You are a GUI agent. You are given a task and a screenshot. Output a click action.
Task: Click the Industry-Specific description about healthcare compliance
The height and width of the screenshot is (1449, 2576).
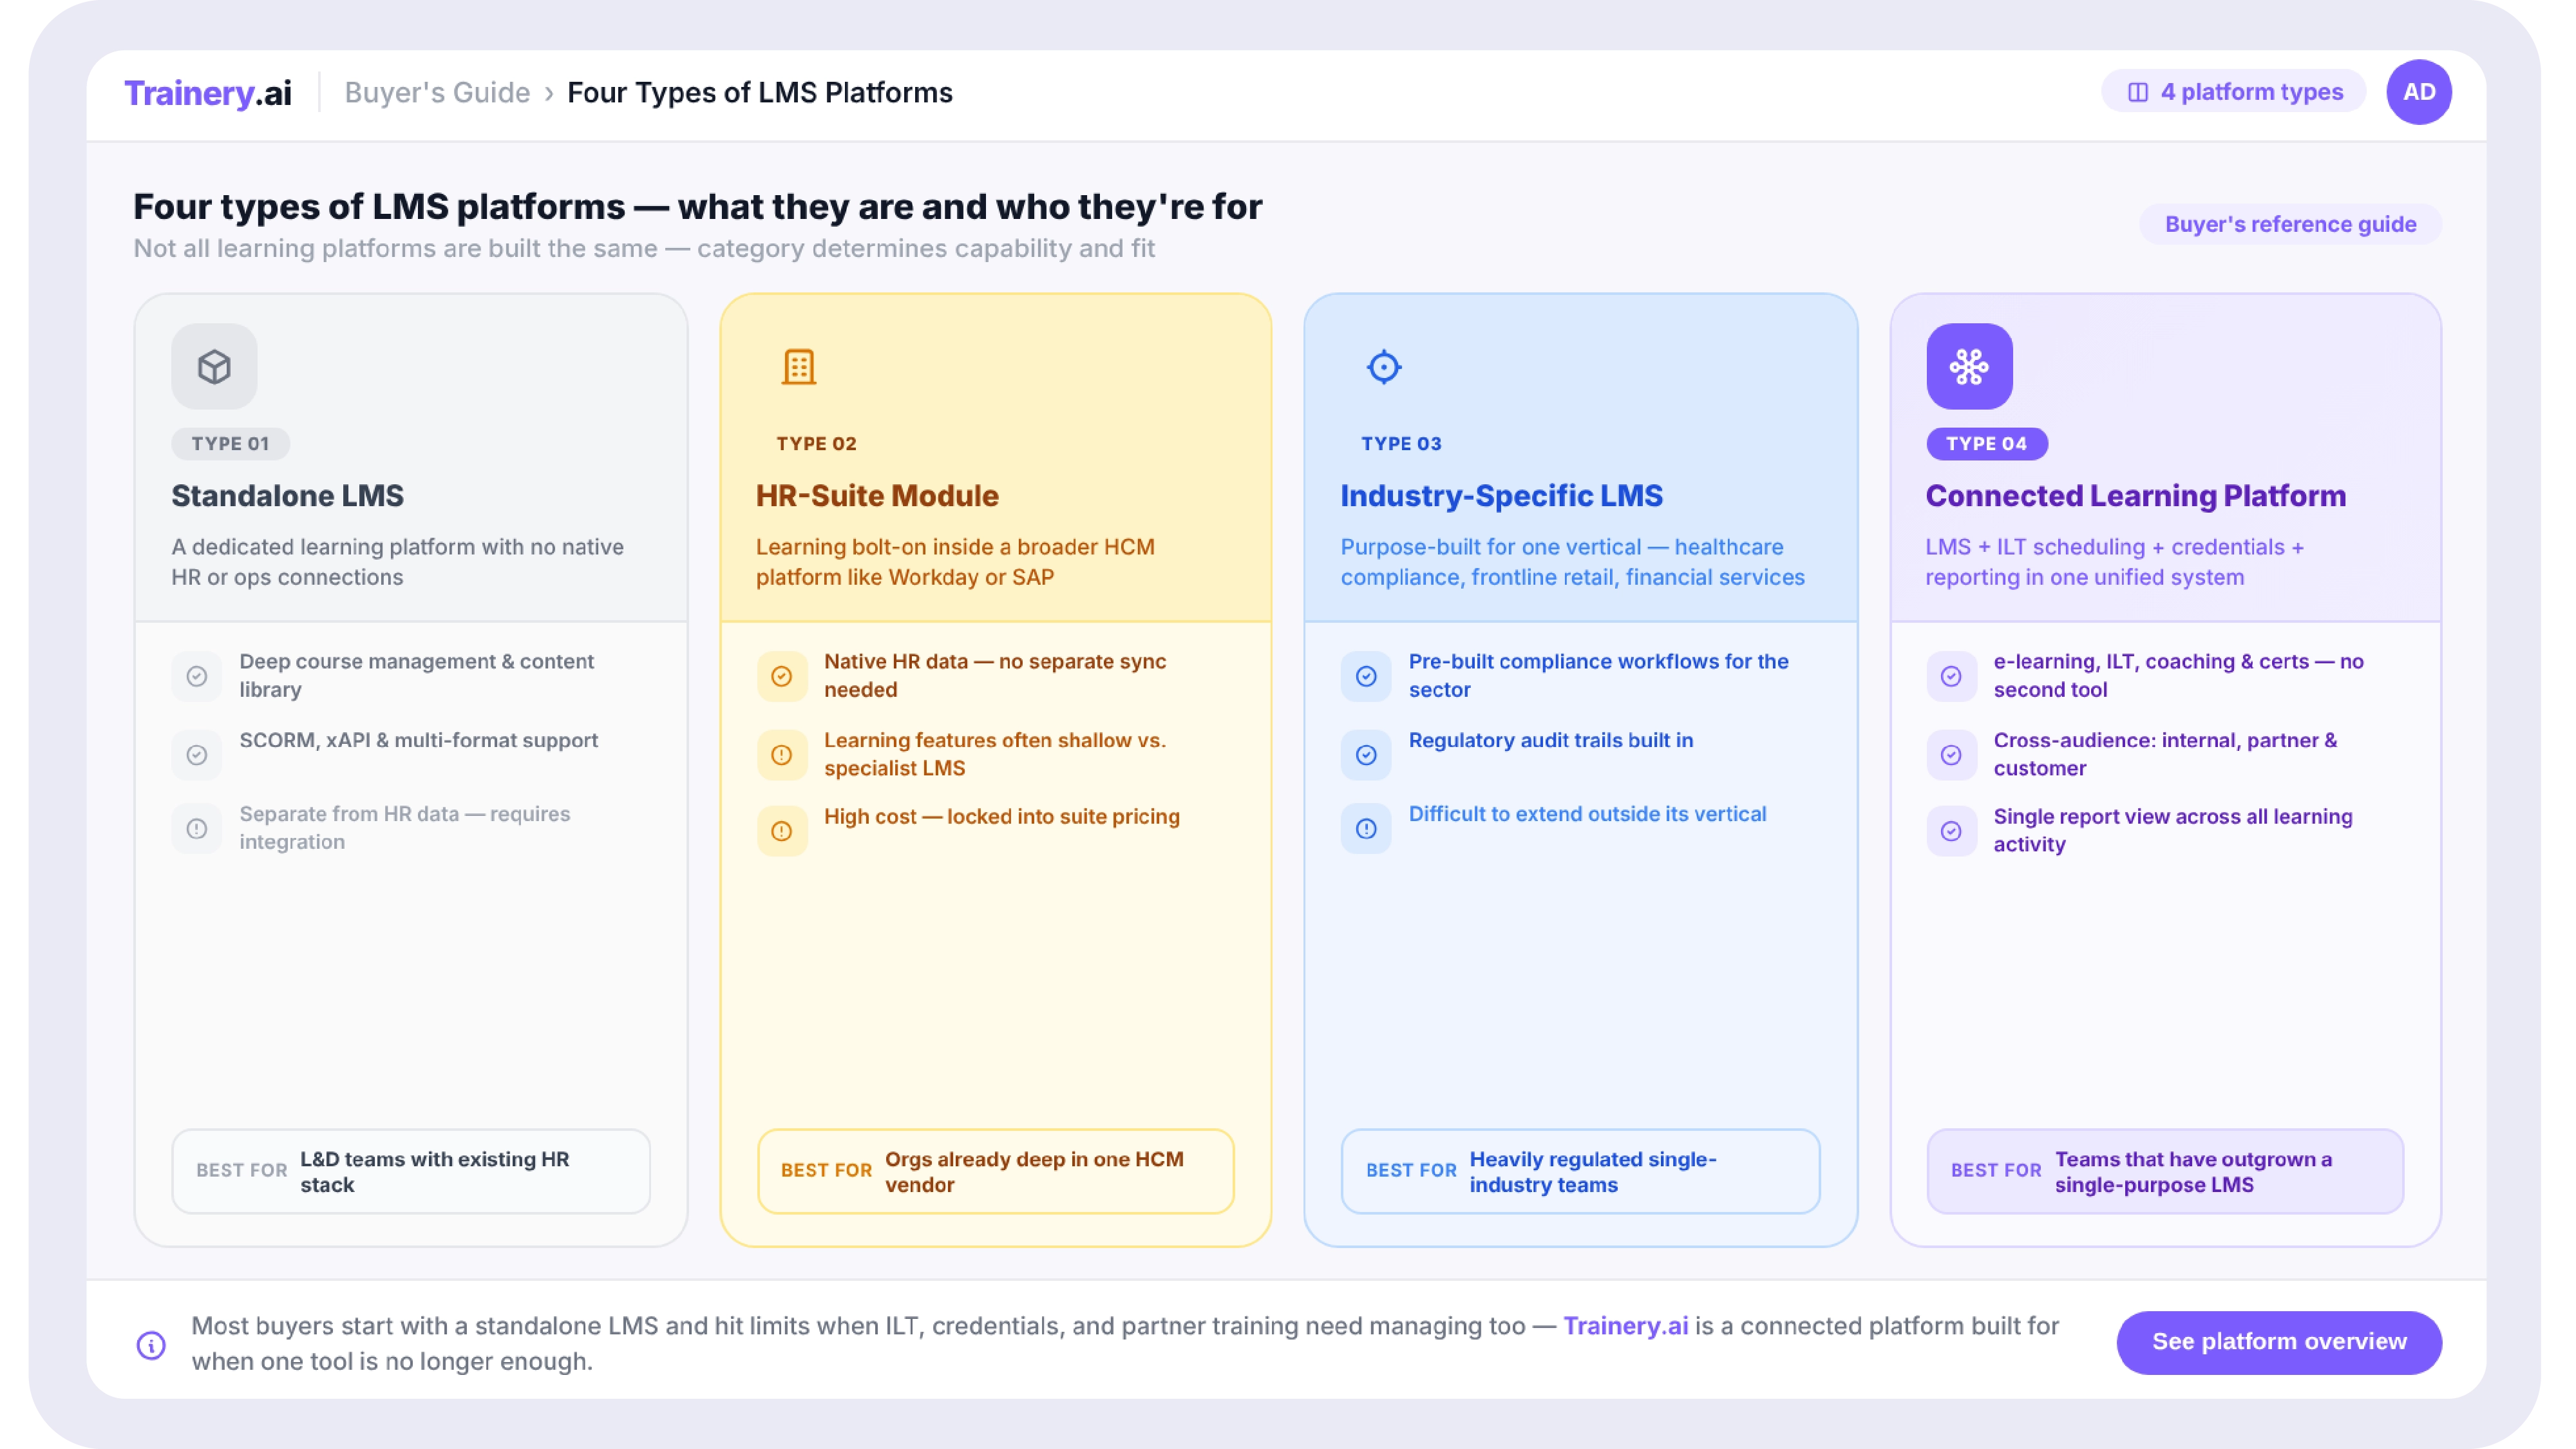tap(1572, 562)
